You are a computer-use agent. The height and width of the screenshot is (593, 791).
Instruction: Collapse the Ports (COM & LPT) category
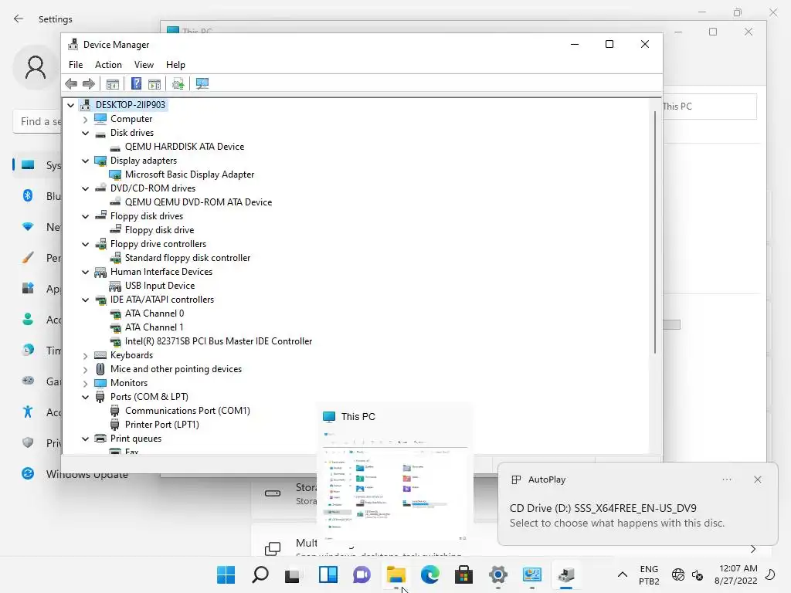85,397
